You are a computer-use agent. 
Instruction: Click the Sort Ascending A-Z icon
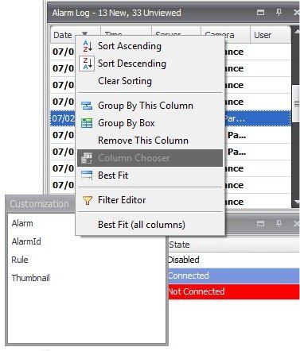click(x=87, y=46)
